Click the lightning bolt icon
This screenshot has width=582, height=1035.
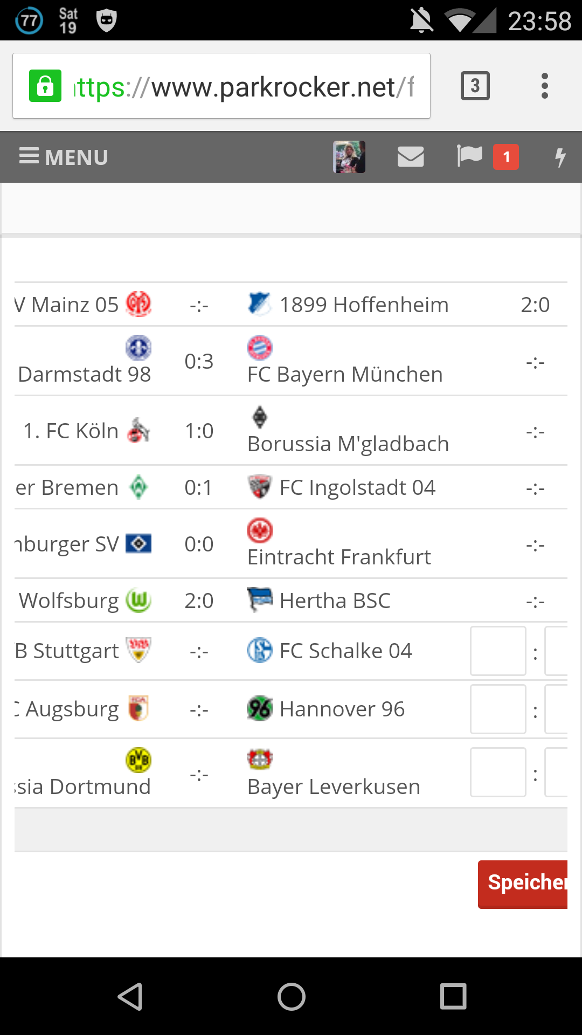pos(560,157)
